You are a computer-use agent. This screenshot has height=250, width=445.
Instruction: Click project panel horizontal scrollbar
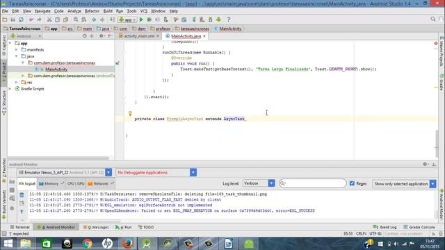tap(58, 158)
